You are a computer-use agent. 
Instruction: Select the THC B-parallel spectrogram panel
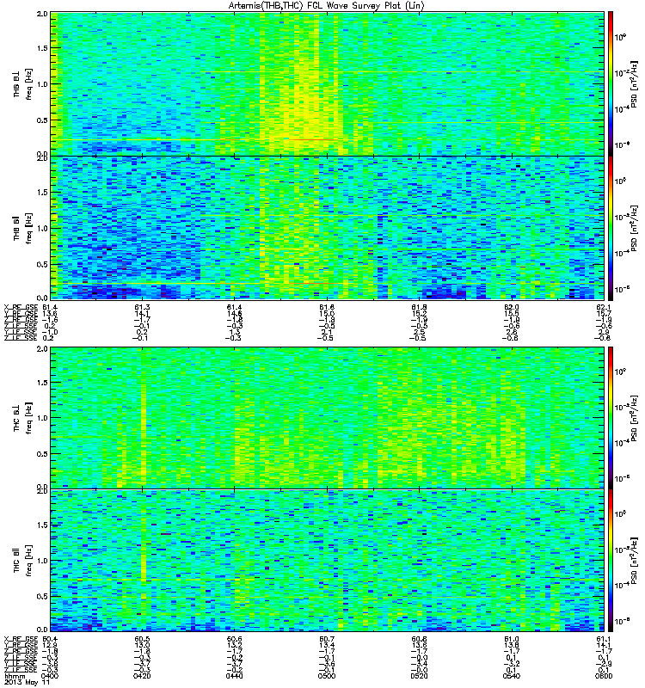328,561
